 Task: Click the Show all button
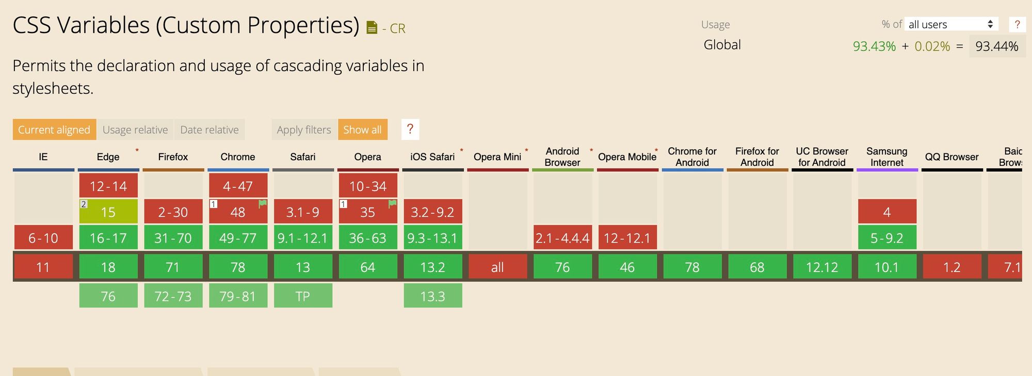click(x=362, y=130)
